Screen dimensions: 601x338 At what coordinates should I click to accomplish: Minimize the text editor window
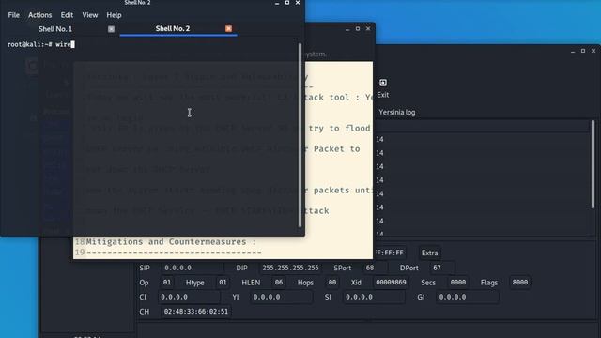click(x=347, y=29)
